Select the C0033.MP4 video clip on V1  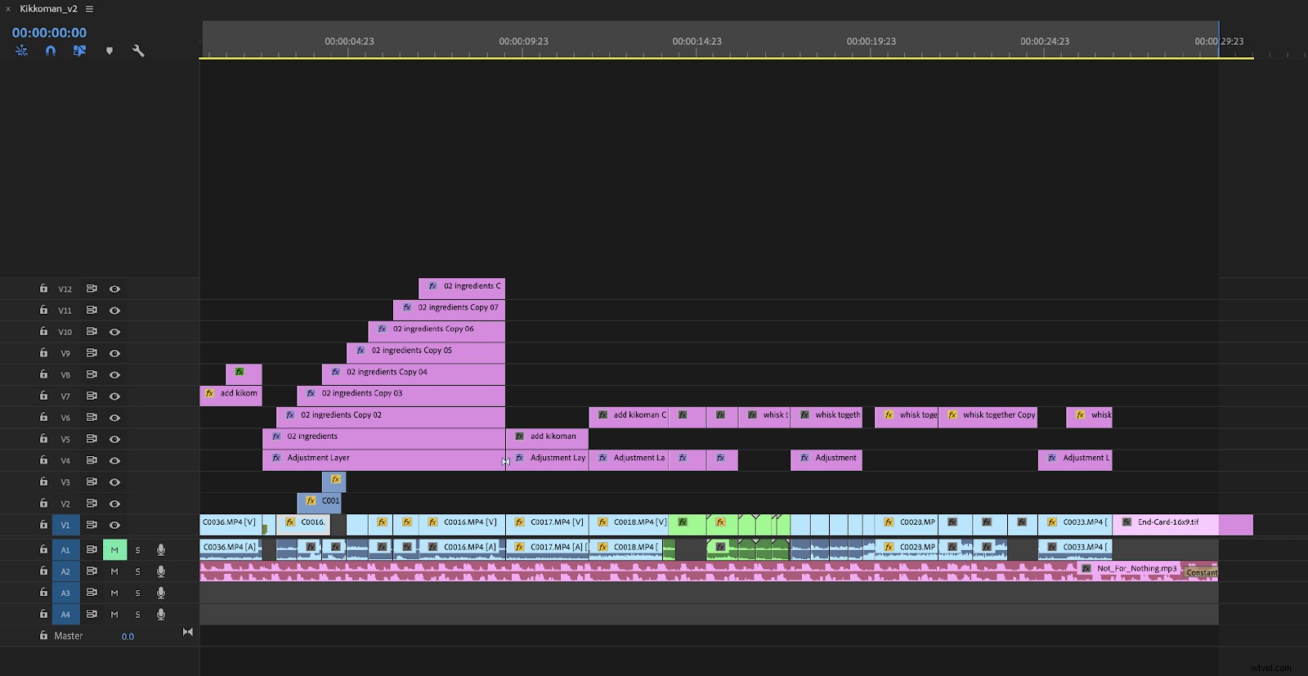pyautogui.click(x=1075, y=525)
